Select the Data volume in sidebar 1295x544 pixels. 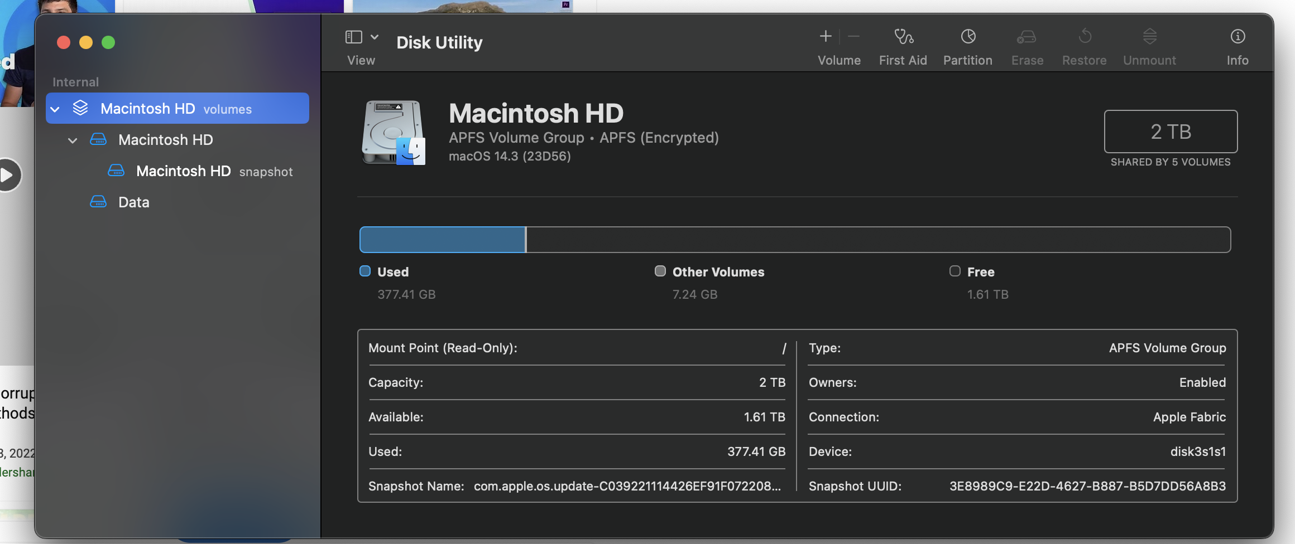pos(133,202)
